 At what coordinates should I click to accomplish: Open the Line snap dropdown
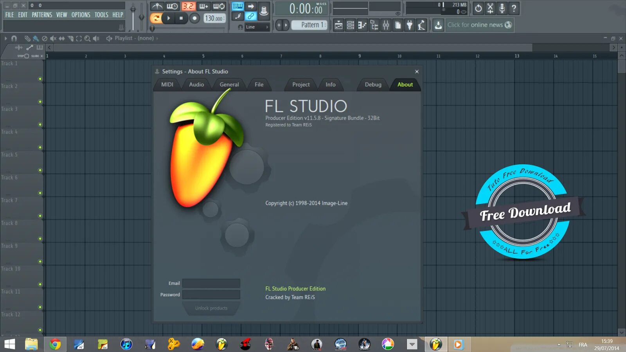point(257,27)
